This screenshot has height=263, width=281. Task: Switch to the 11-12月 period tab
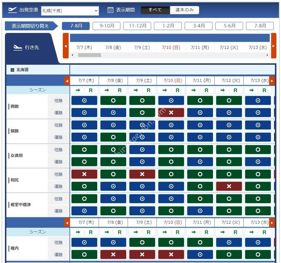(x=137, y=26)
